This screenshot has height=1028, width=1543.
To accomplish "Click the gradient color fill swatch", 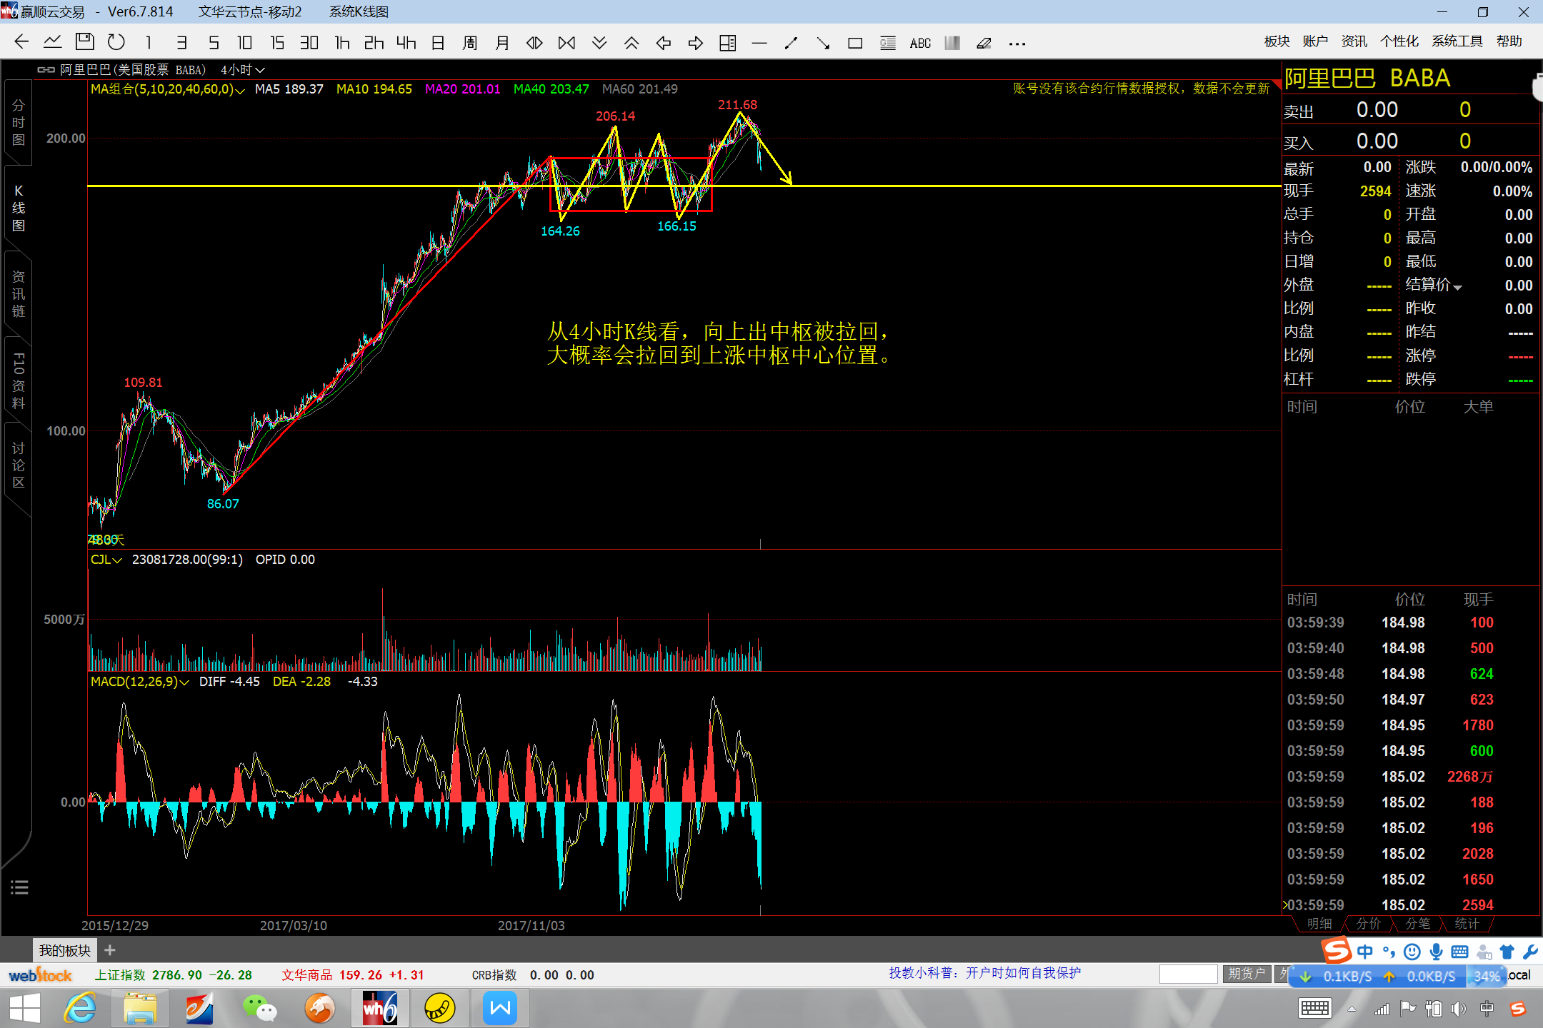I will coord(952,44).
